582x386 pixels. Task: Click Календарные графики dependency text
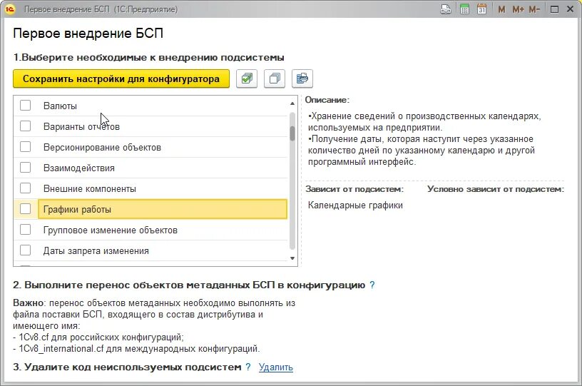click(x=355, y=205)
